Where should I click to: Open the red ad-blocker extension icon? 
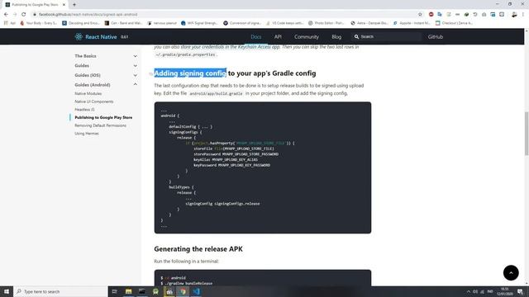click(x=431, y=15)
